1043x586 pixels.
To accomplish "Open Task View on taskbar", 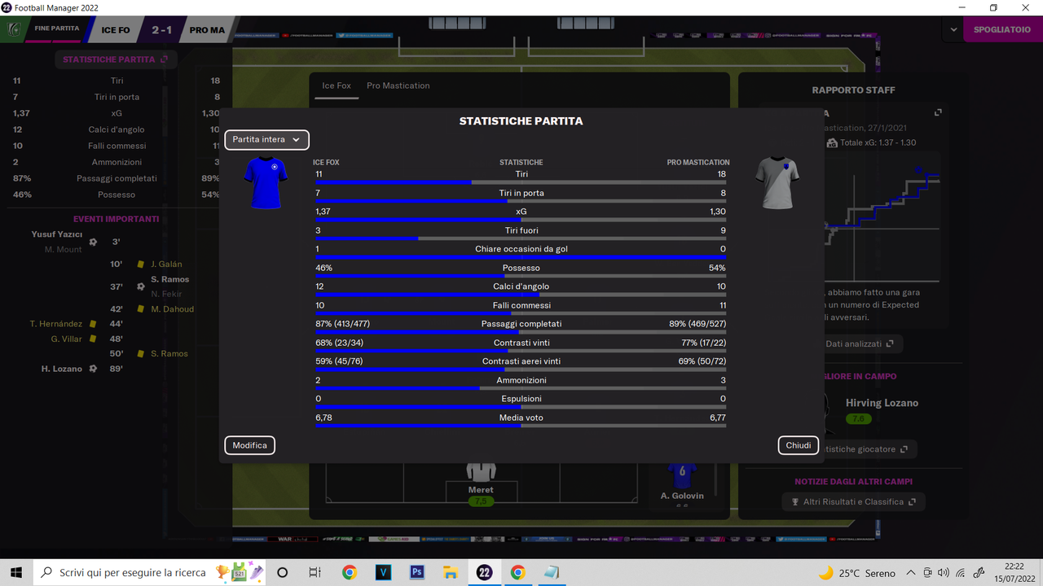I will coord(315,573).
